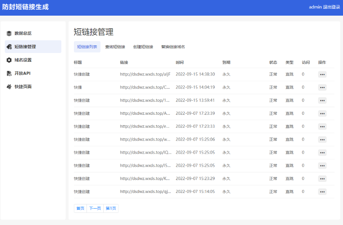Click the 到期 column header

click(x=226, y=63)
